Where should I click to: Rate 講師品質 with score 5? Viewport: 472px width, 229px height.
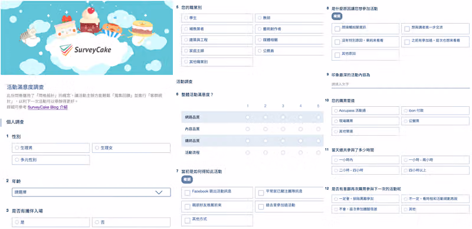coord(319,140)
